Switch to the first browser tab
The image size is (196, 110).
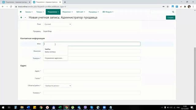16,2
